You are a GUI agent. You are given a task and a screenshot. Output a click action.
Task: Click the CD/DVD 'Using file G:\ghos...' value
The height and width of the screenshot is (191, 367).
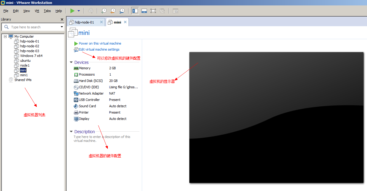point(123,87)
